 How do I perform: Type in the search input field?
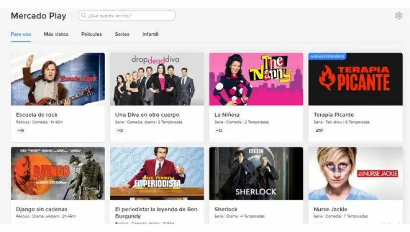(131, 16)
